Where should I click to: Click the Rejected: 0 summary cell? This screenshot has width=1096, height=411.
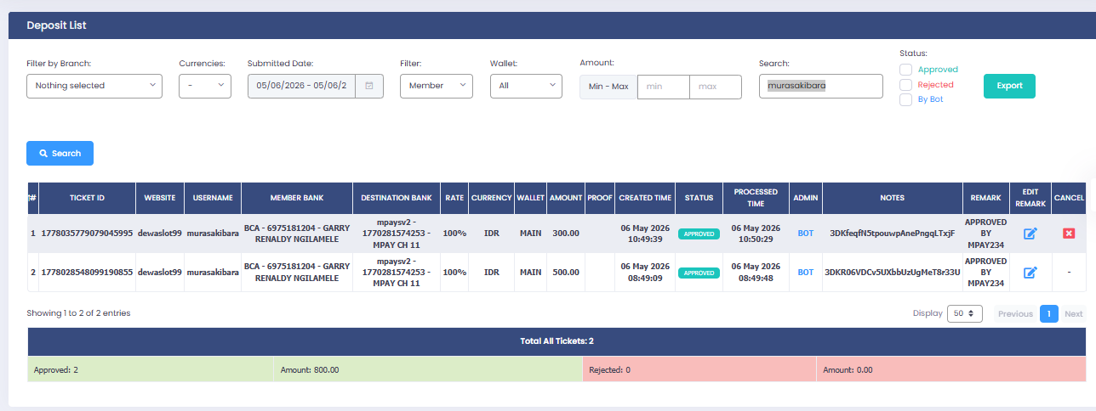(699, 370)
